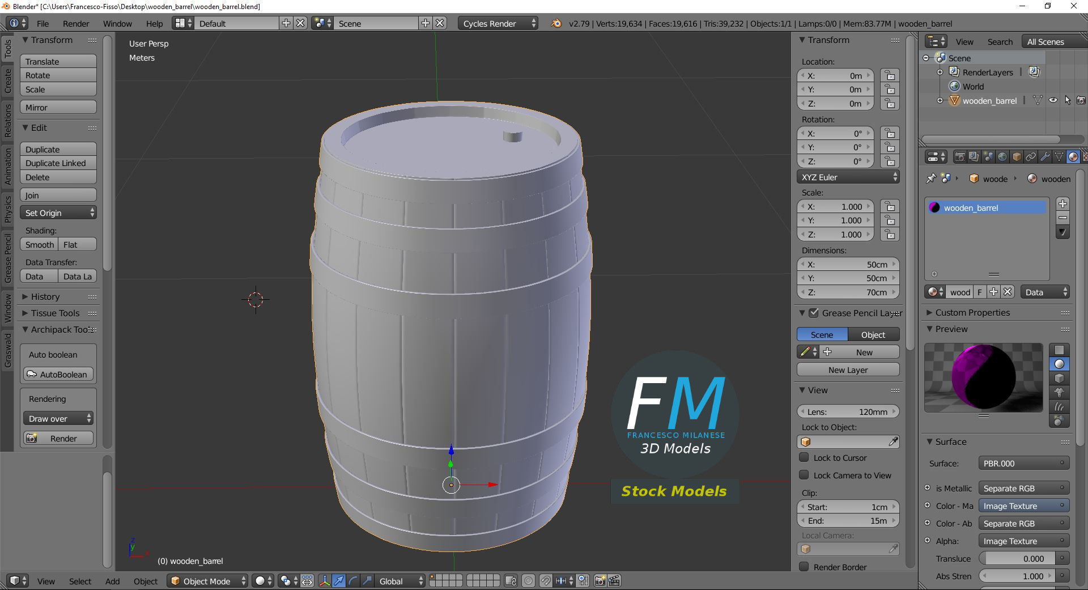Screen dimensions: 1088x590
Task: Click the AutoBoolean button
Action: (58, 374)
